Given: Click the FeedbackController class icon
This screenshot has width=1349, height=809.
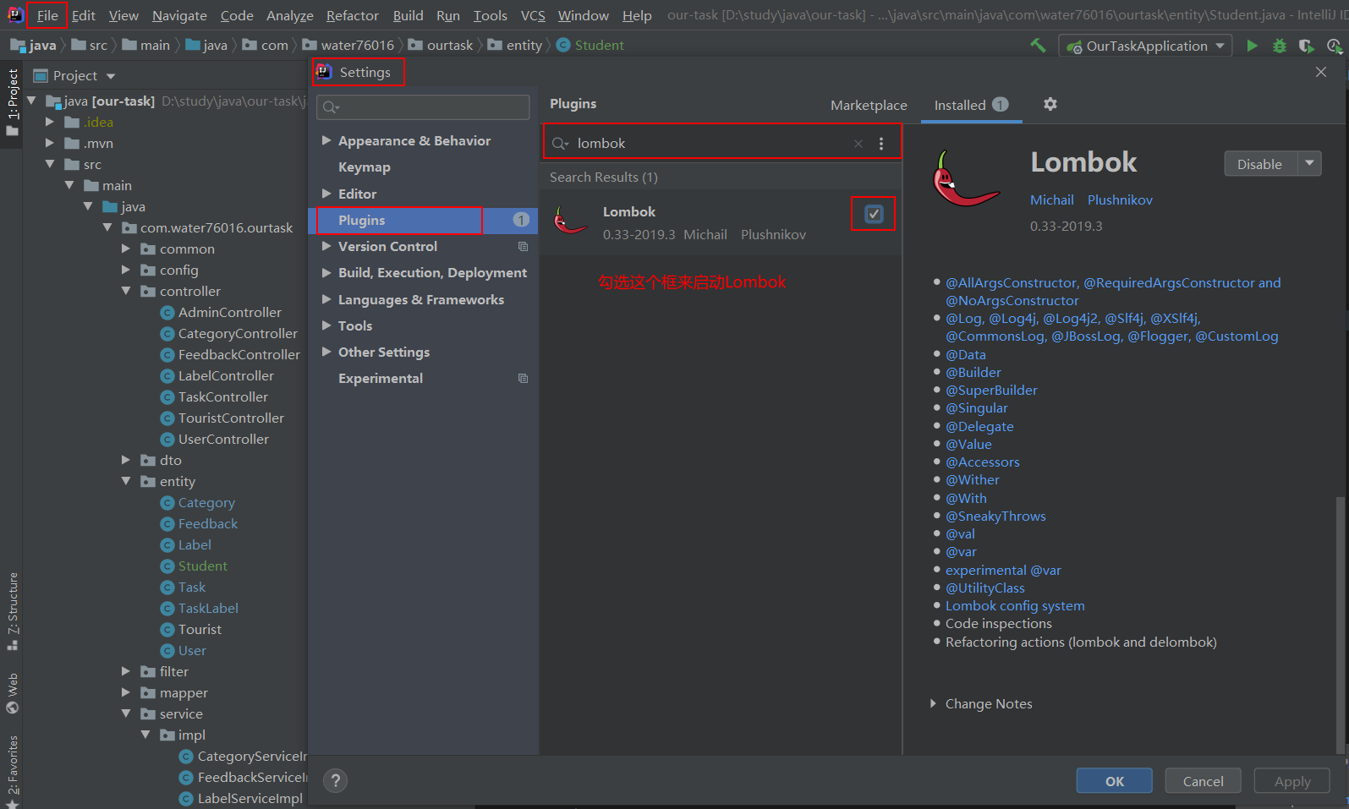Looking at the screenshot, I should [167, 355].
